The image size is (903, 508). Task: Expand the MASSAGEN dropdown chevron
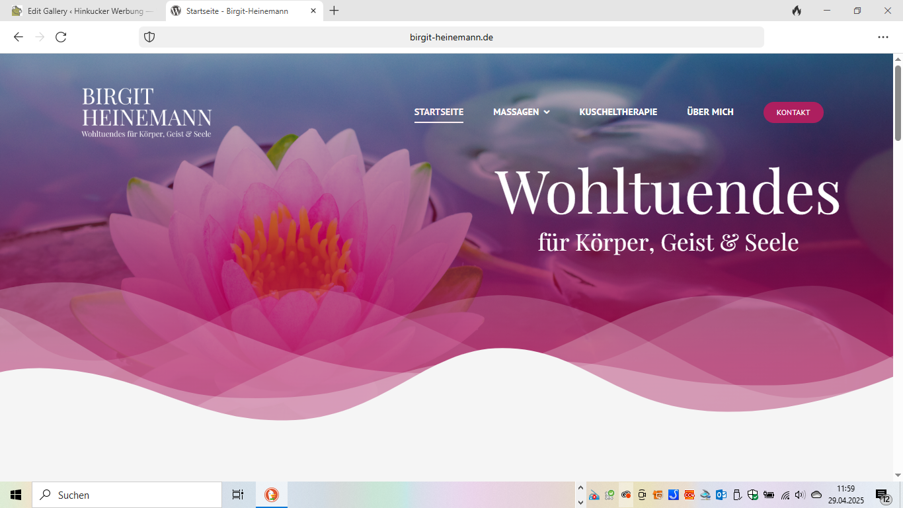click(547, 112)
